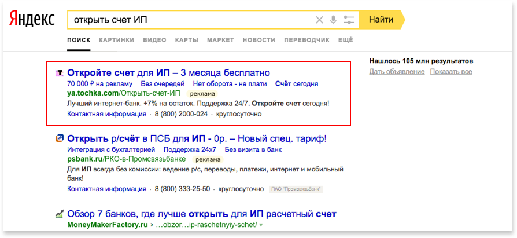Open title Обзор 7 банков result
517x238 pixels.
pyautogui.click(x=202, y=214)
